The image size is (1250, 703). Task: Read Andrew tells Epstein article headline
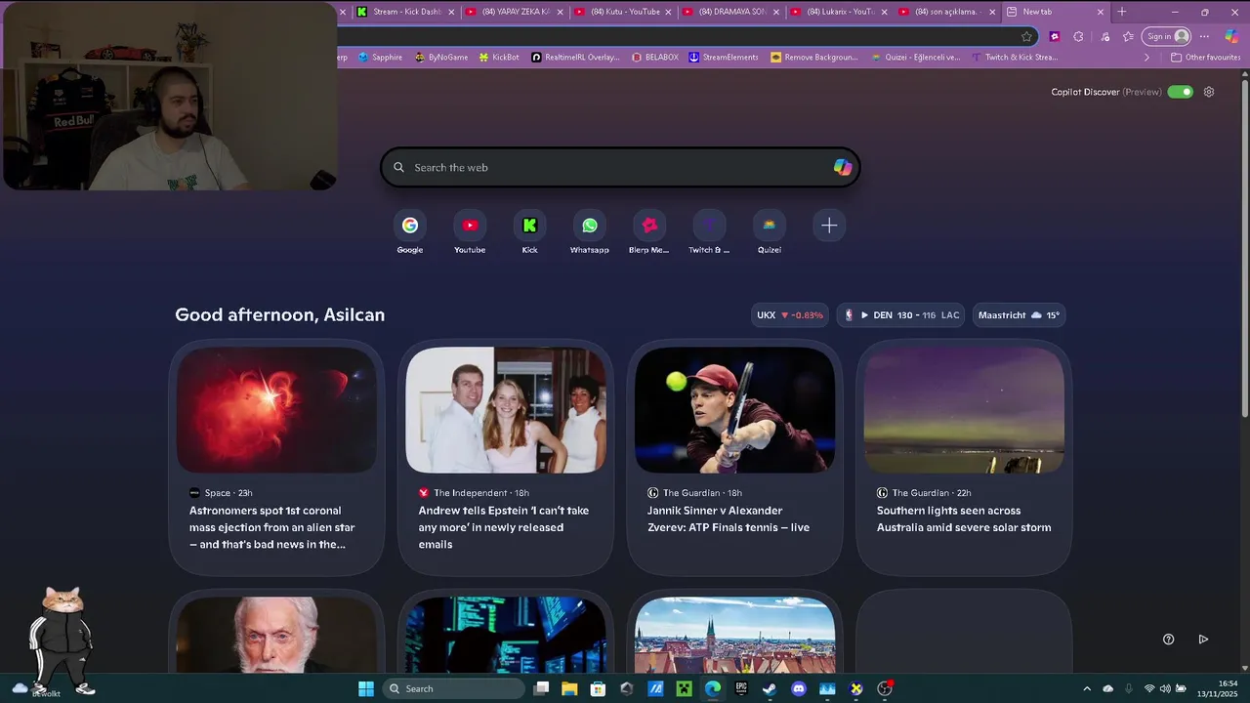(504, 527)
